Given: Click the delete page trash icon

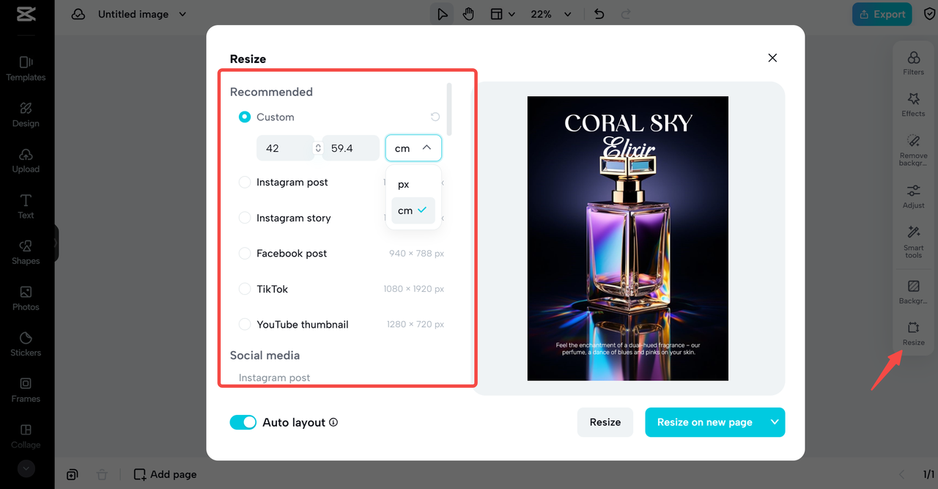Looking at the screenshot, I should point(103,474).
